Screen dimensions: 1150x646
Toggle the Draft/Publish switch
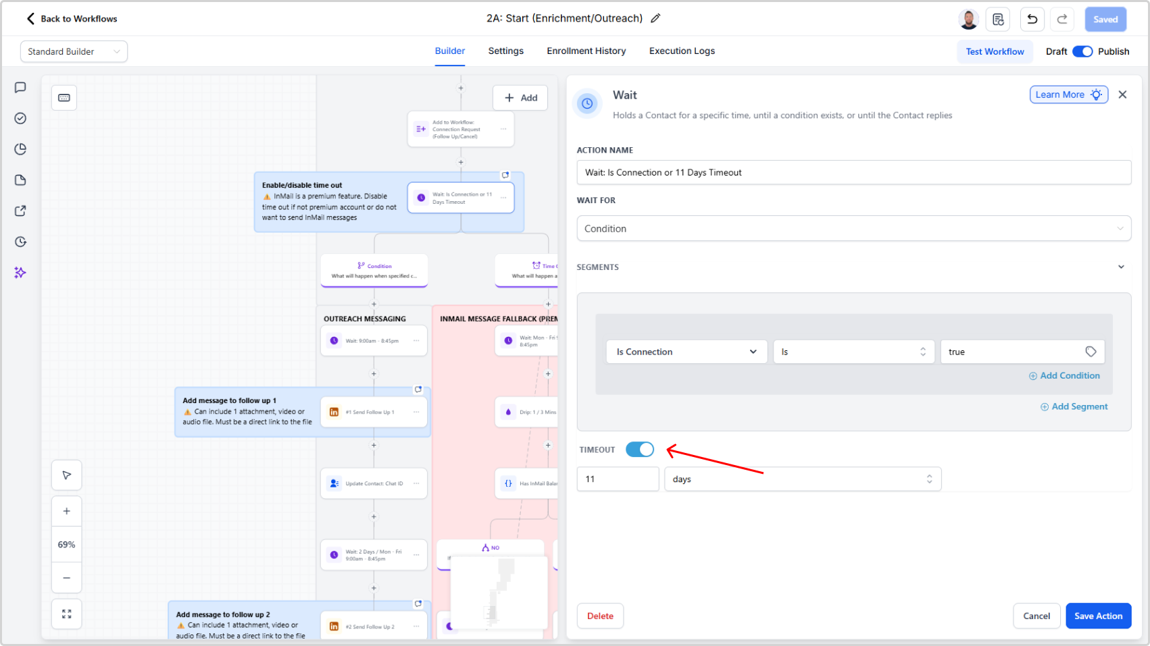point(1082,51)
